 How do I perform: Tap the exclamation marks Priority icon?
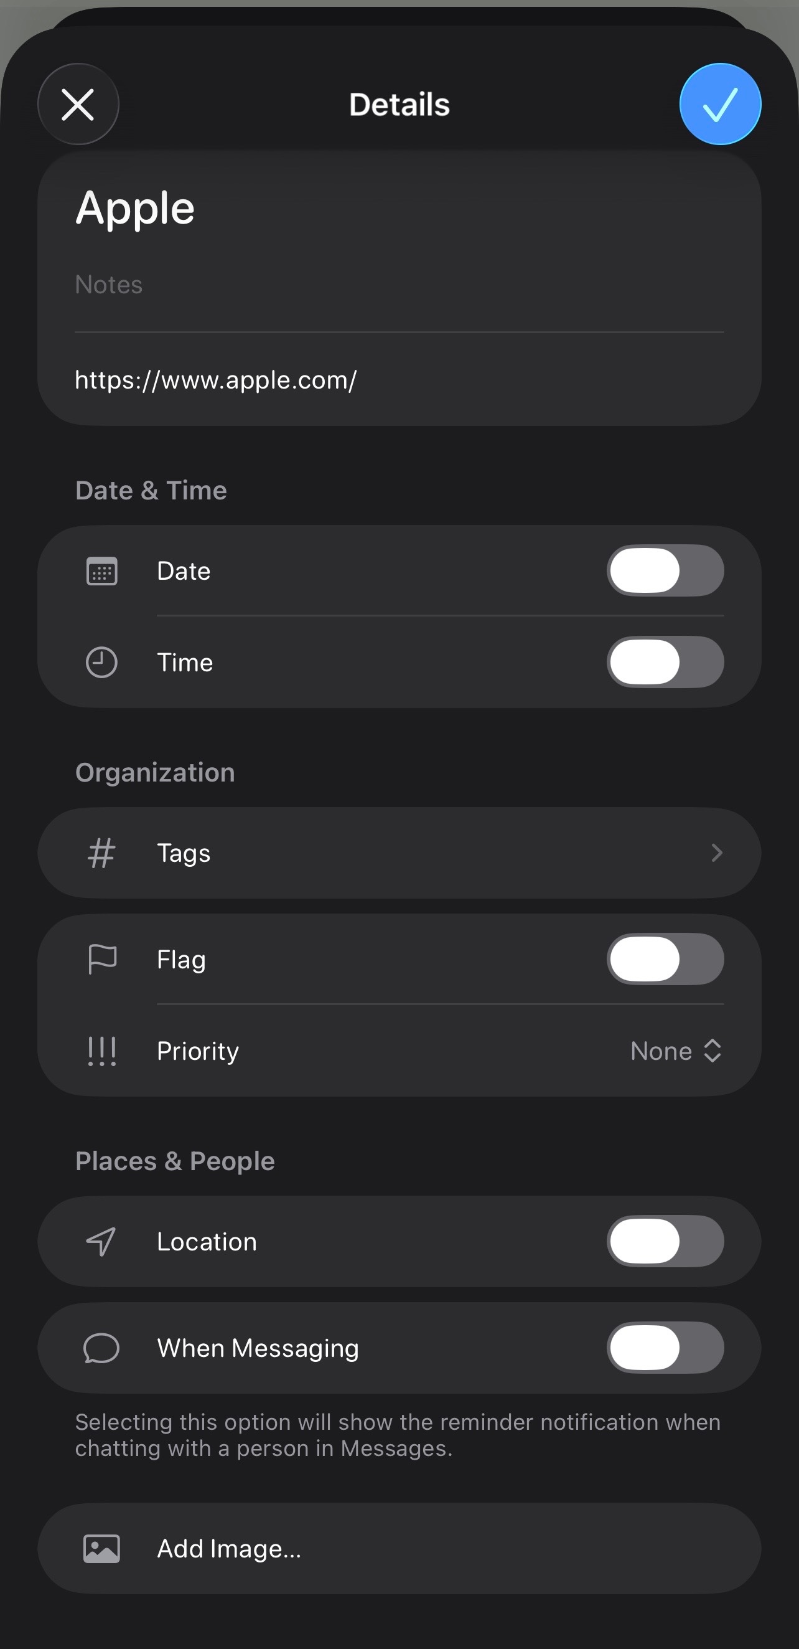coord(101,1051)
